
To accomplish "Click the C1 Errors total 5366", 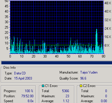I will click(65, 91).
